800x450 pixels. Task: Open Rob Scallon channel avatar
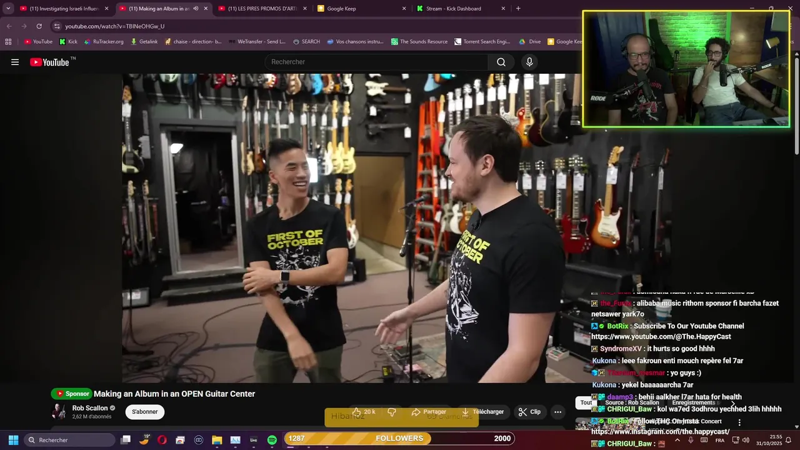click(x=59, y=411)
